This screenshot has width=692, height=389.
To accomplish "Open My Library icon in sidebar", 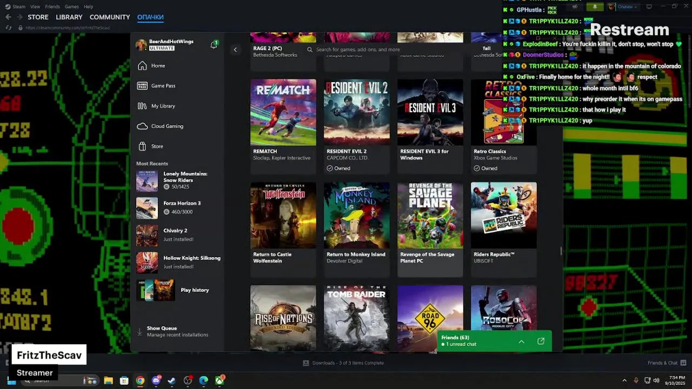I will tap(142, 106).
